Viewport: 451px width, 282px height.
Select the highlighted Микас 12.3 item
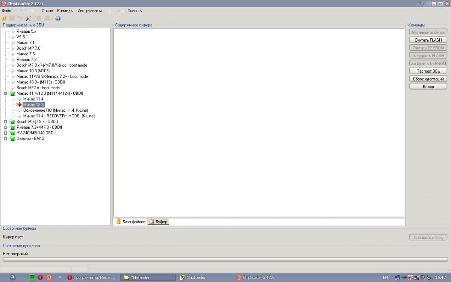point(33,105)
